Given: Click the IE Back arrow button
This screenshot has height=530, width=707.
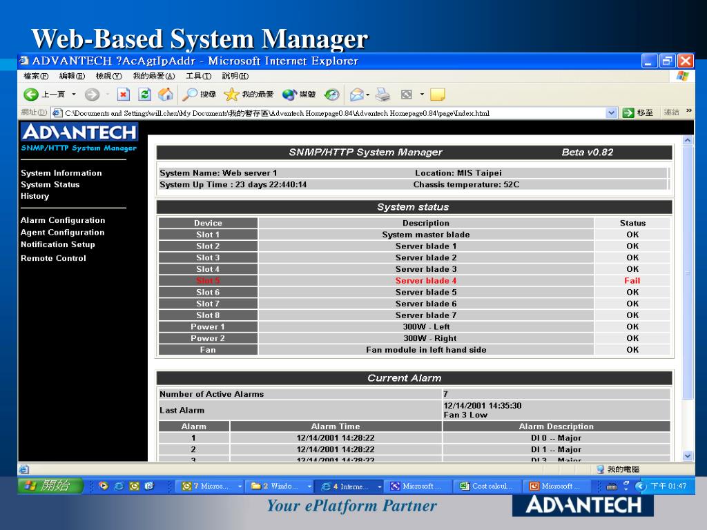Looking at the screenshot, I should click(x=31, y=94).
